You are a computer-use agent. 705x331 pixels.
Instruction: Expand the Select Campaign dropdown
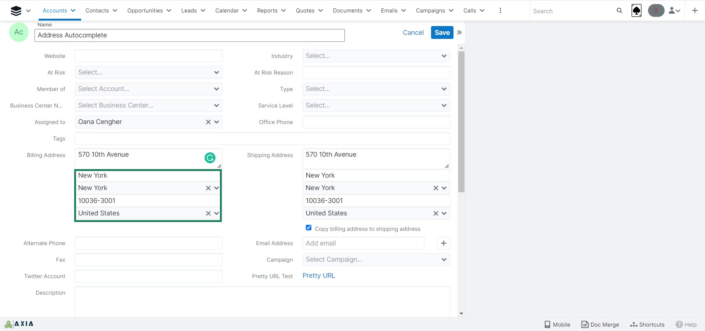376,260
